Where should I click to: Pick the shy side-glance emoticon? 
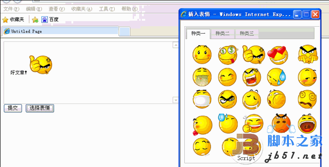coord(307,77)
